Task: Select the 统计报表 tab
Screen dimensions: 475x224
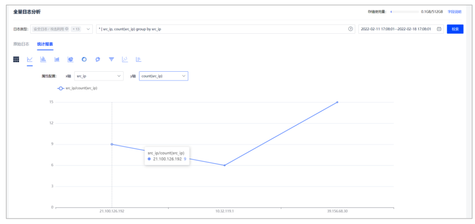Action: click(x=45, y=44)
